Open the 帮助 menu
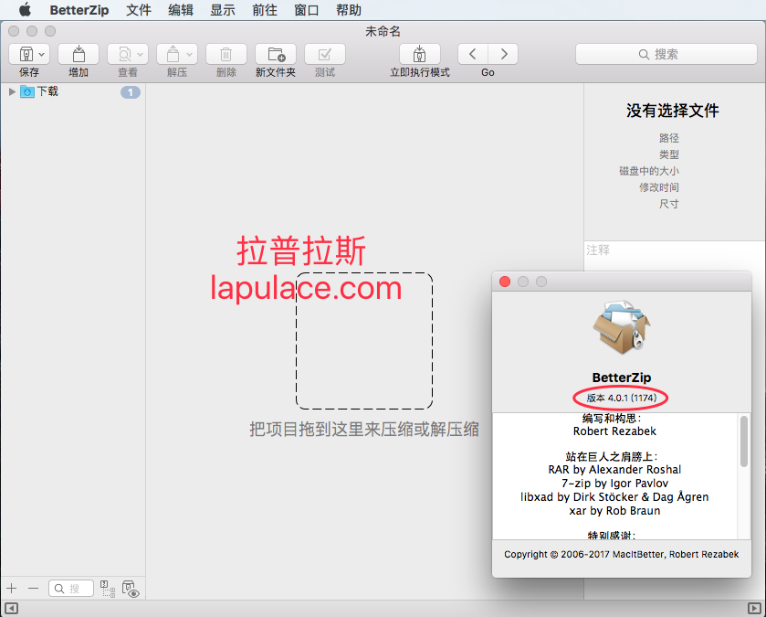The width and height of the screenshot is (766, 617). coord(349,10)
